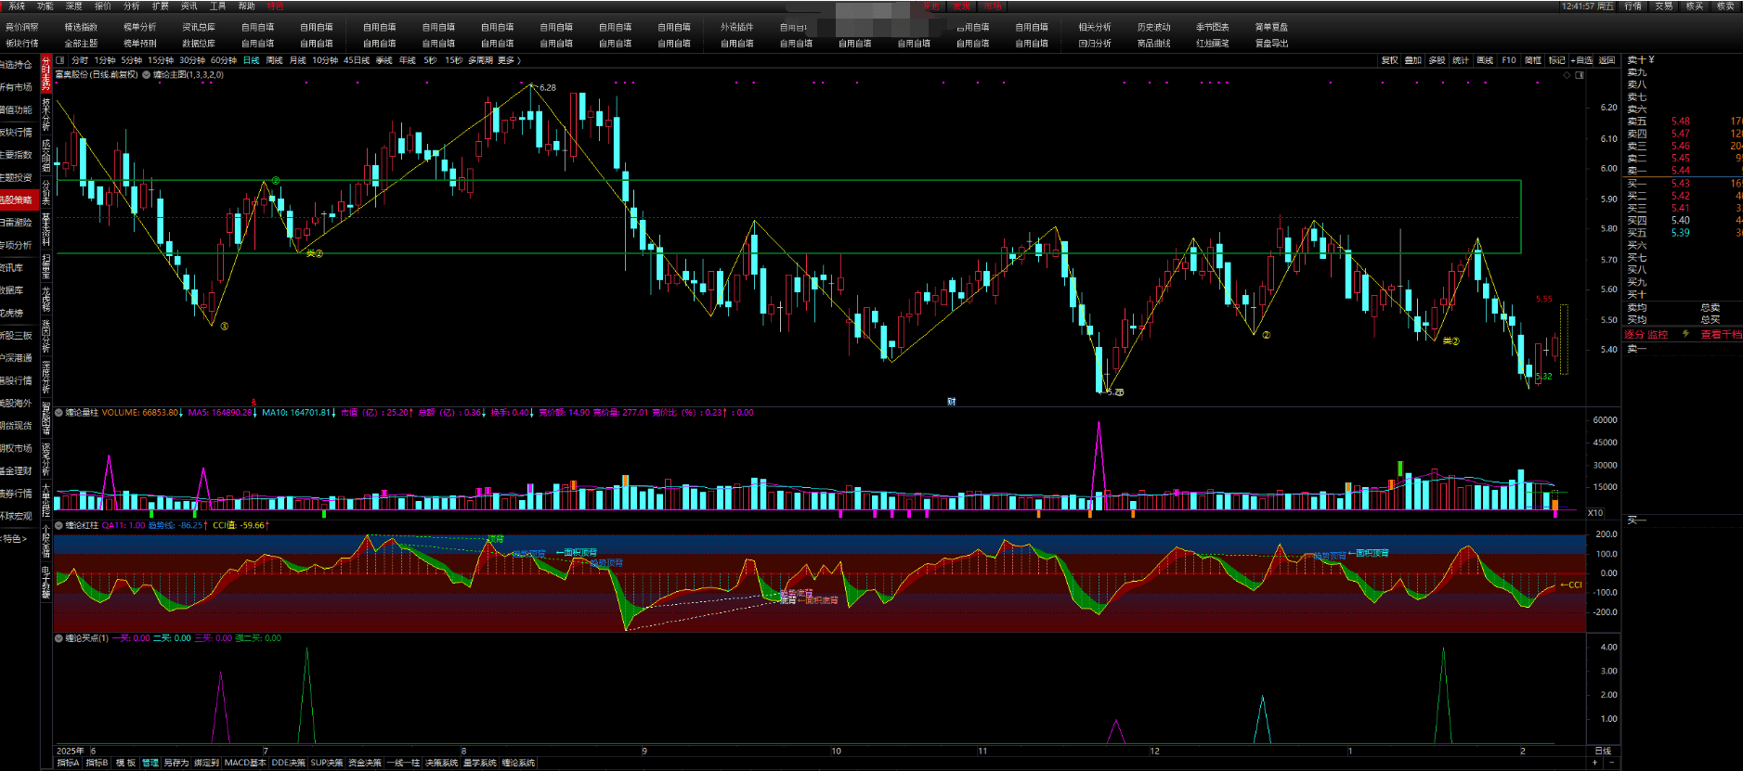This screenshot has height=771, width=1743.
Task: Click the lightning bolt icon beside 逐分 监控
Action: (x=1685, y=334)
